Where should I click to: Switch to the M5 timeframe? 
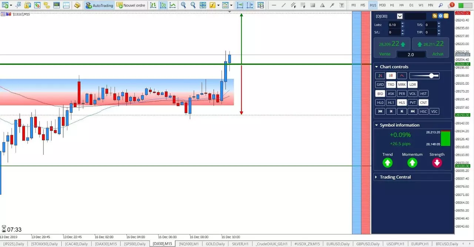[x=363, y=5]
